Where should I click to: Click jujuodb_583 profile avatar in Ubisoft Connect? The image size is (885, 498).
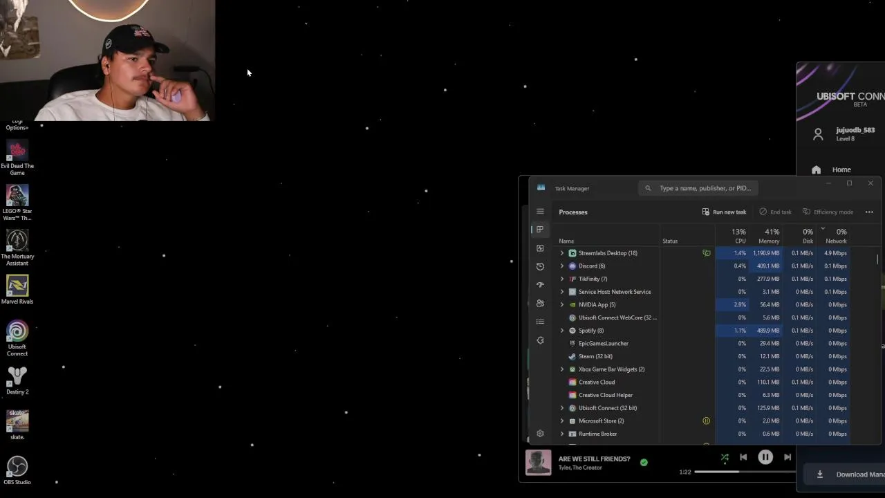[x=818, y=134]
